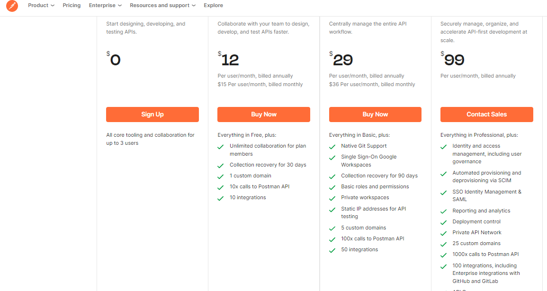This screenshot has width=547, height=291.
Task: Click checkmark beside Private API Network
Action: pos(443,233)
